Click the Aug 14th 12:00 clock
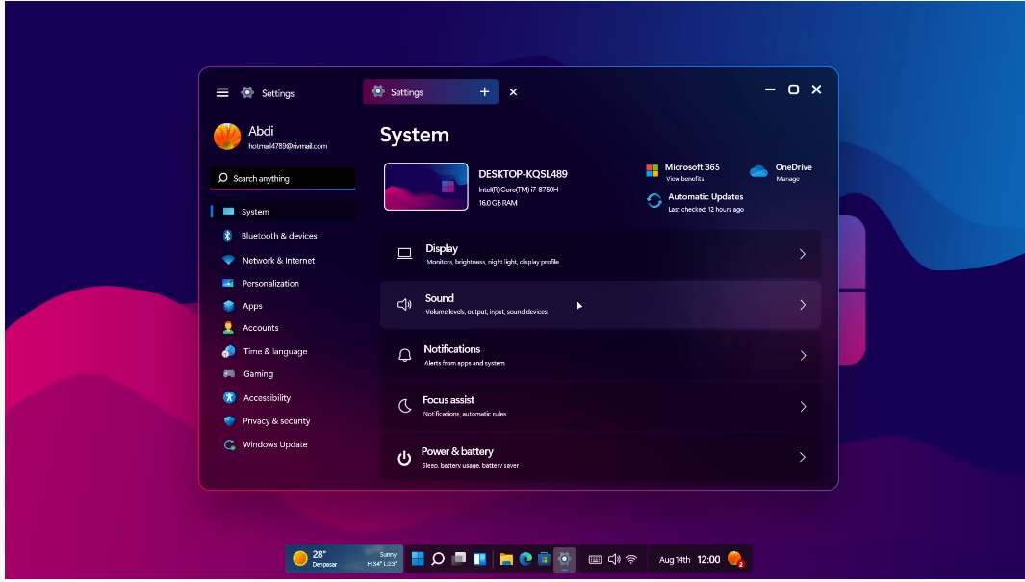Screen dimensions: 1025x582 point(689,559)
